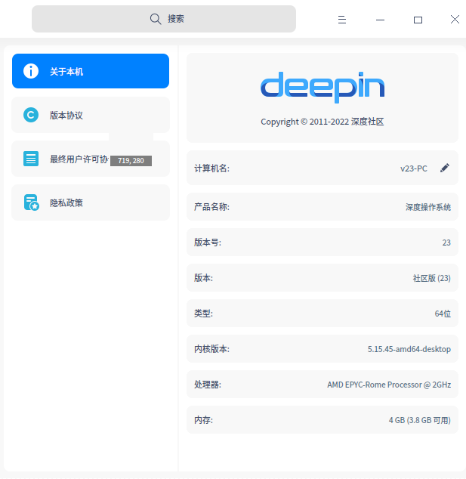Click the 计算机名 label
Image resolution: width=466 pixels, height=479 pixels.
pos(211,168)
